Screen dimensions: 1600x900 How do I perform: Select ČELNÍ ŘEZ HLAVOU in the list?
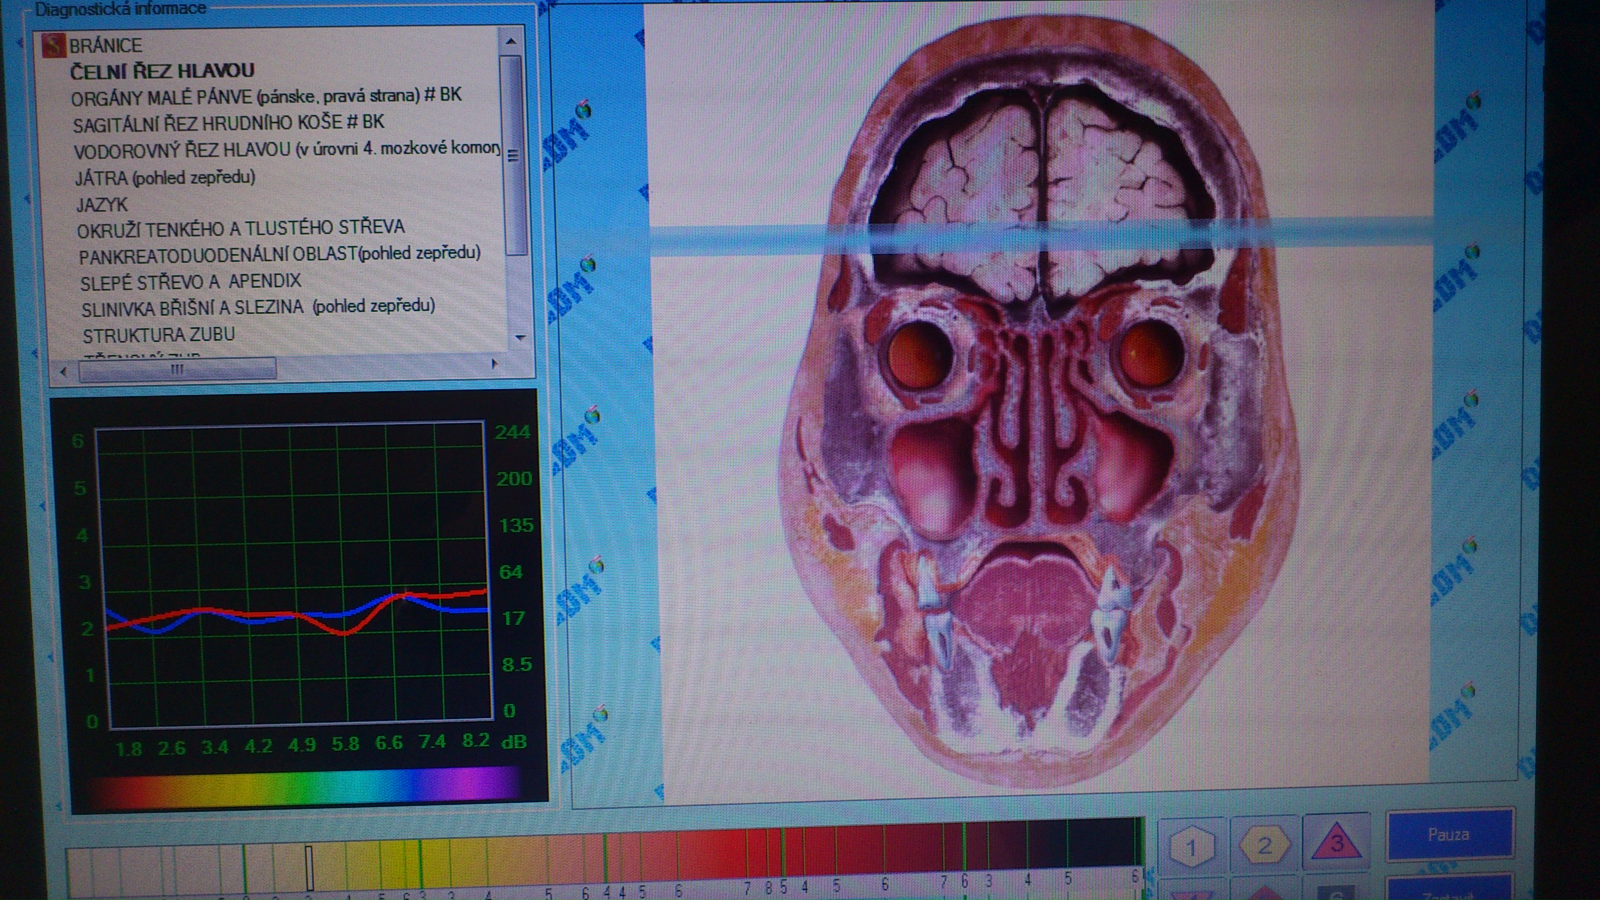click(162, 71)
